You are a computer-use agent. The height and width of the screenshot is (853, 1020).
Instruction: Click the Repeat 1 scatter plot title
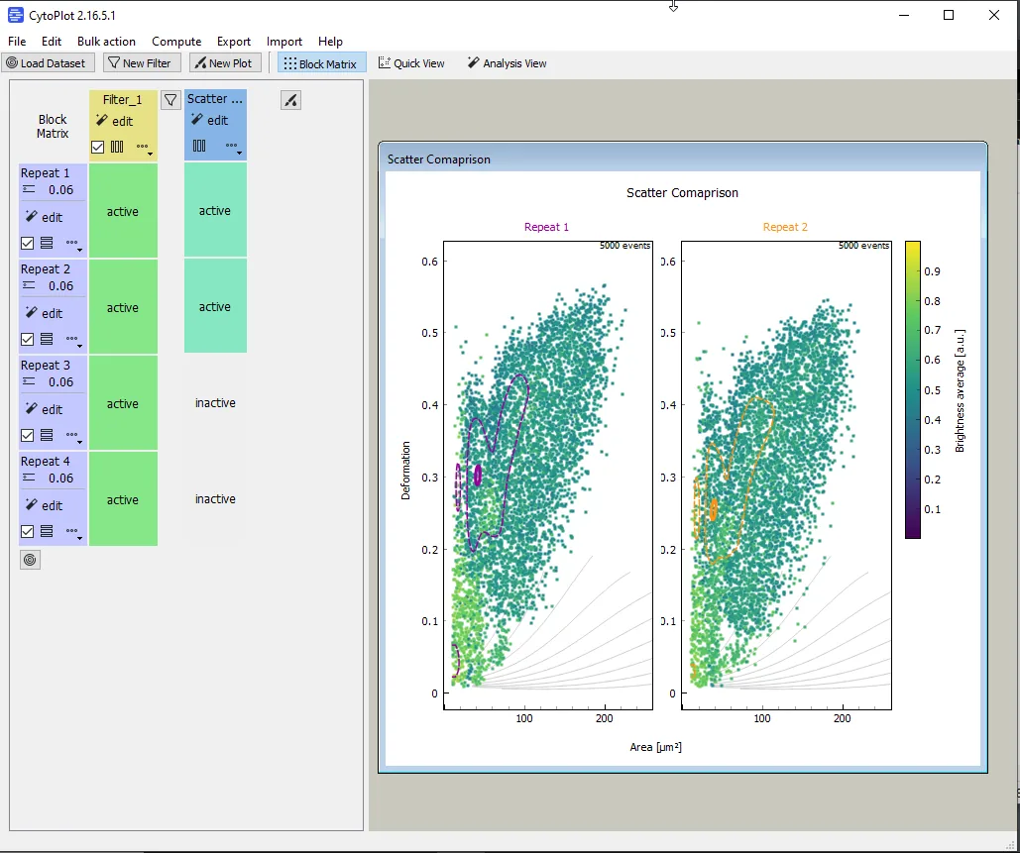point(546,227)
